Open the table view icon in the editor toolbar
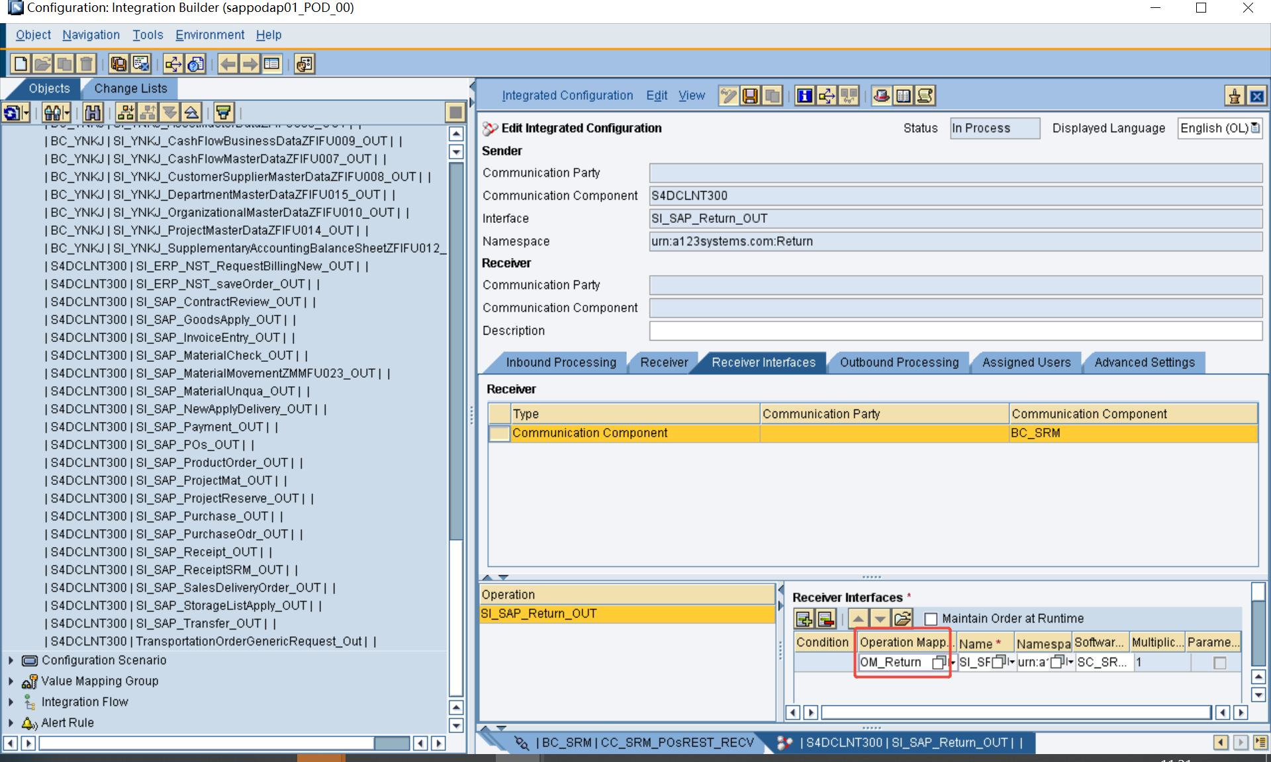Screen dimensions: 1271x762 tap(903, 96)
